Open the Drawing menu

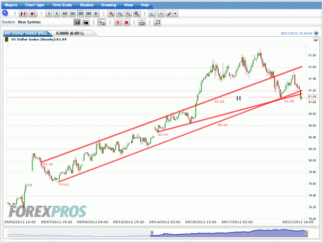point(109,5)
